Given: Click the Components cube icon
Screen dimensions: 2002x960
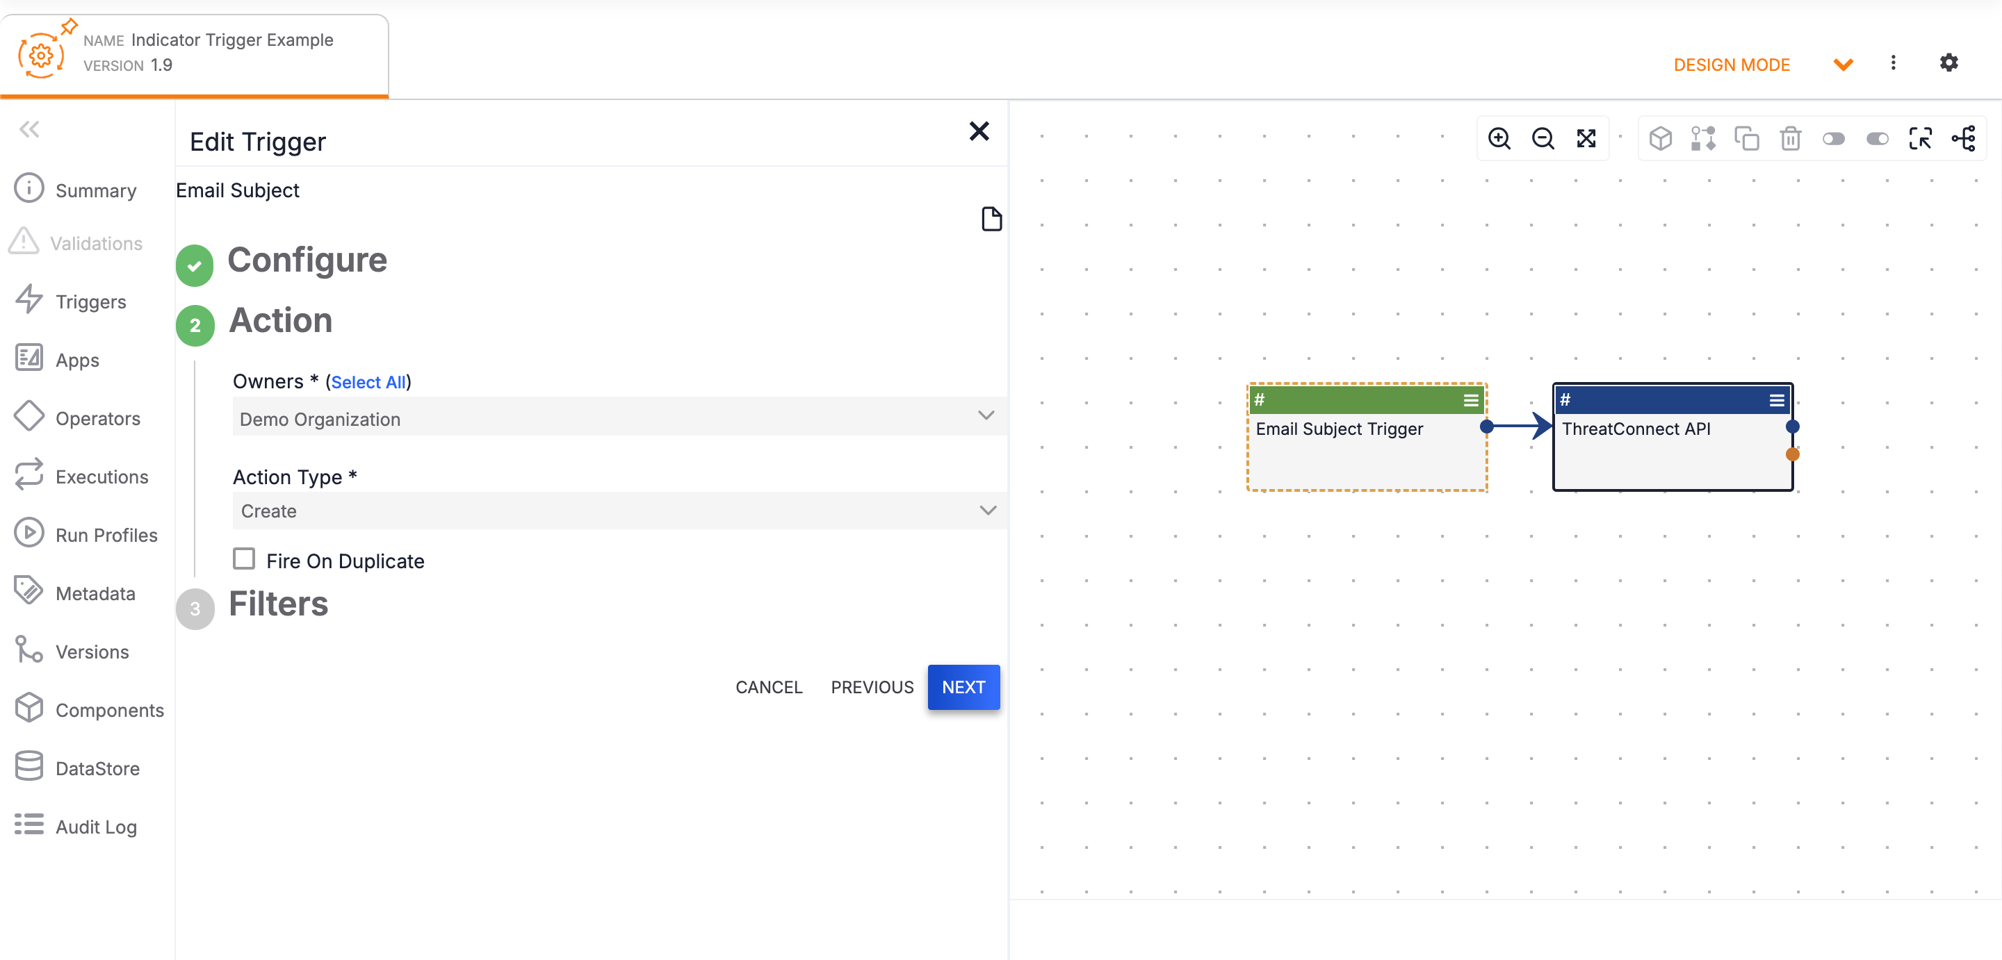Looking at the screenshot, I should (x=29, y=709).
